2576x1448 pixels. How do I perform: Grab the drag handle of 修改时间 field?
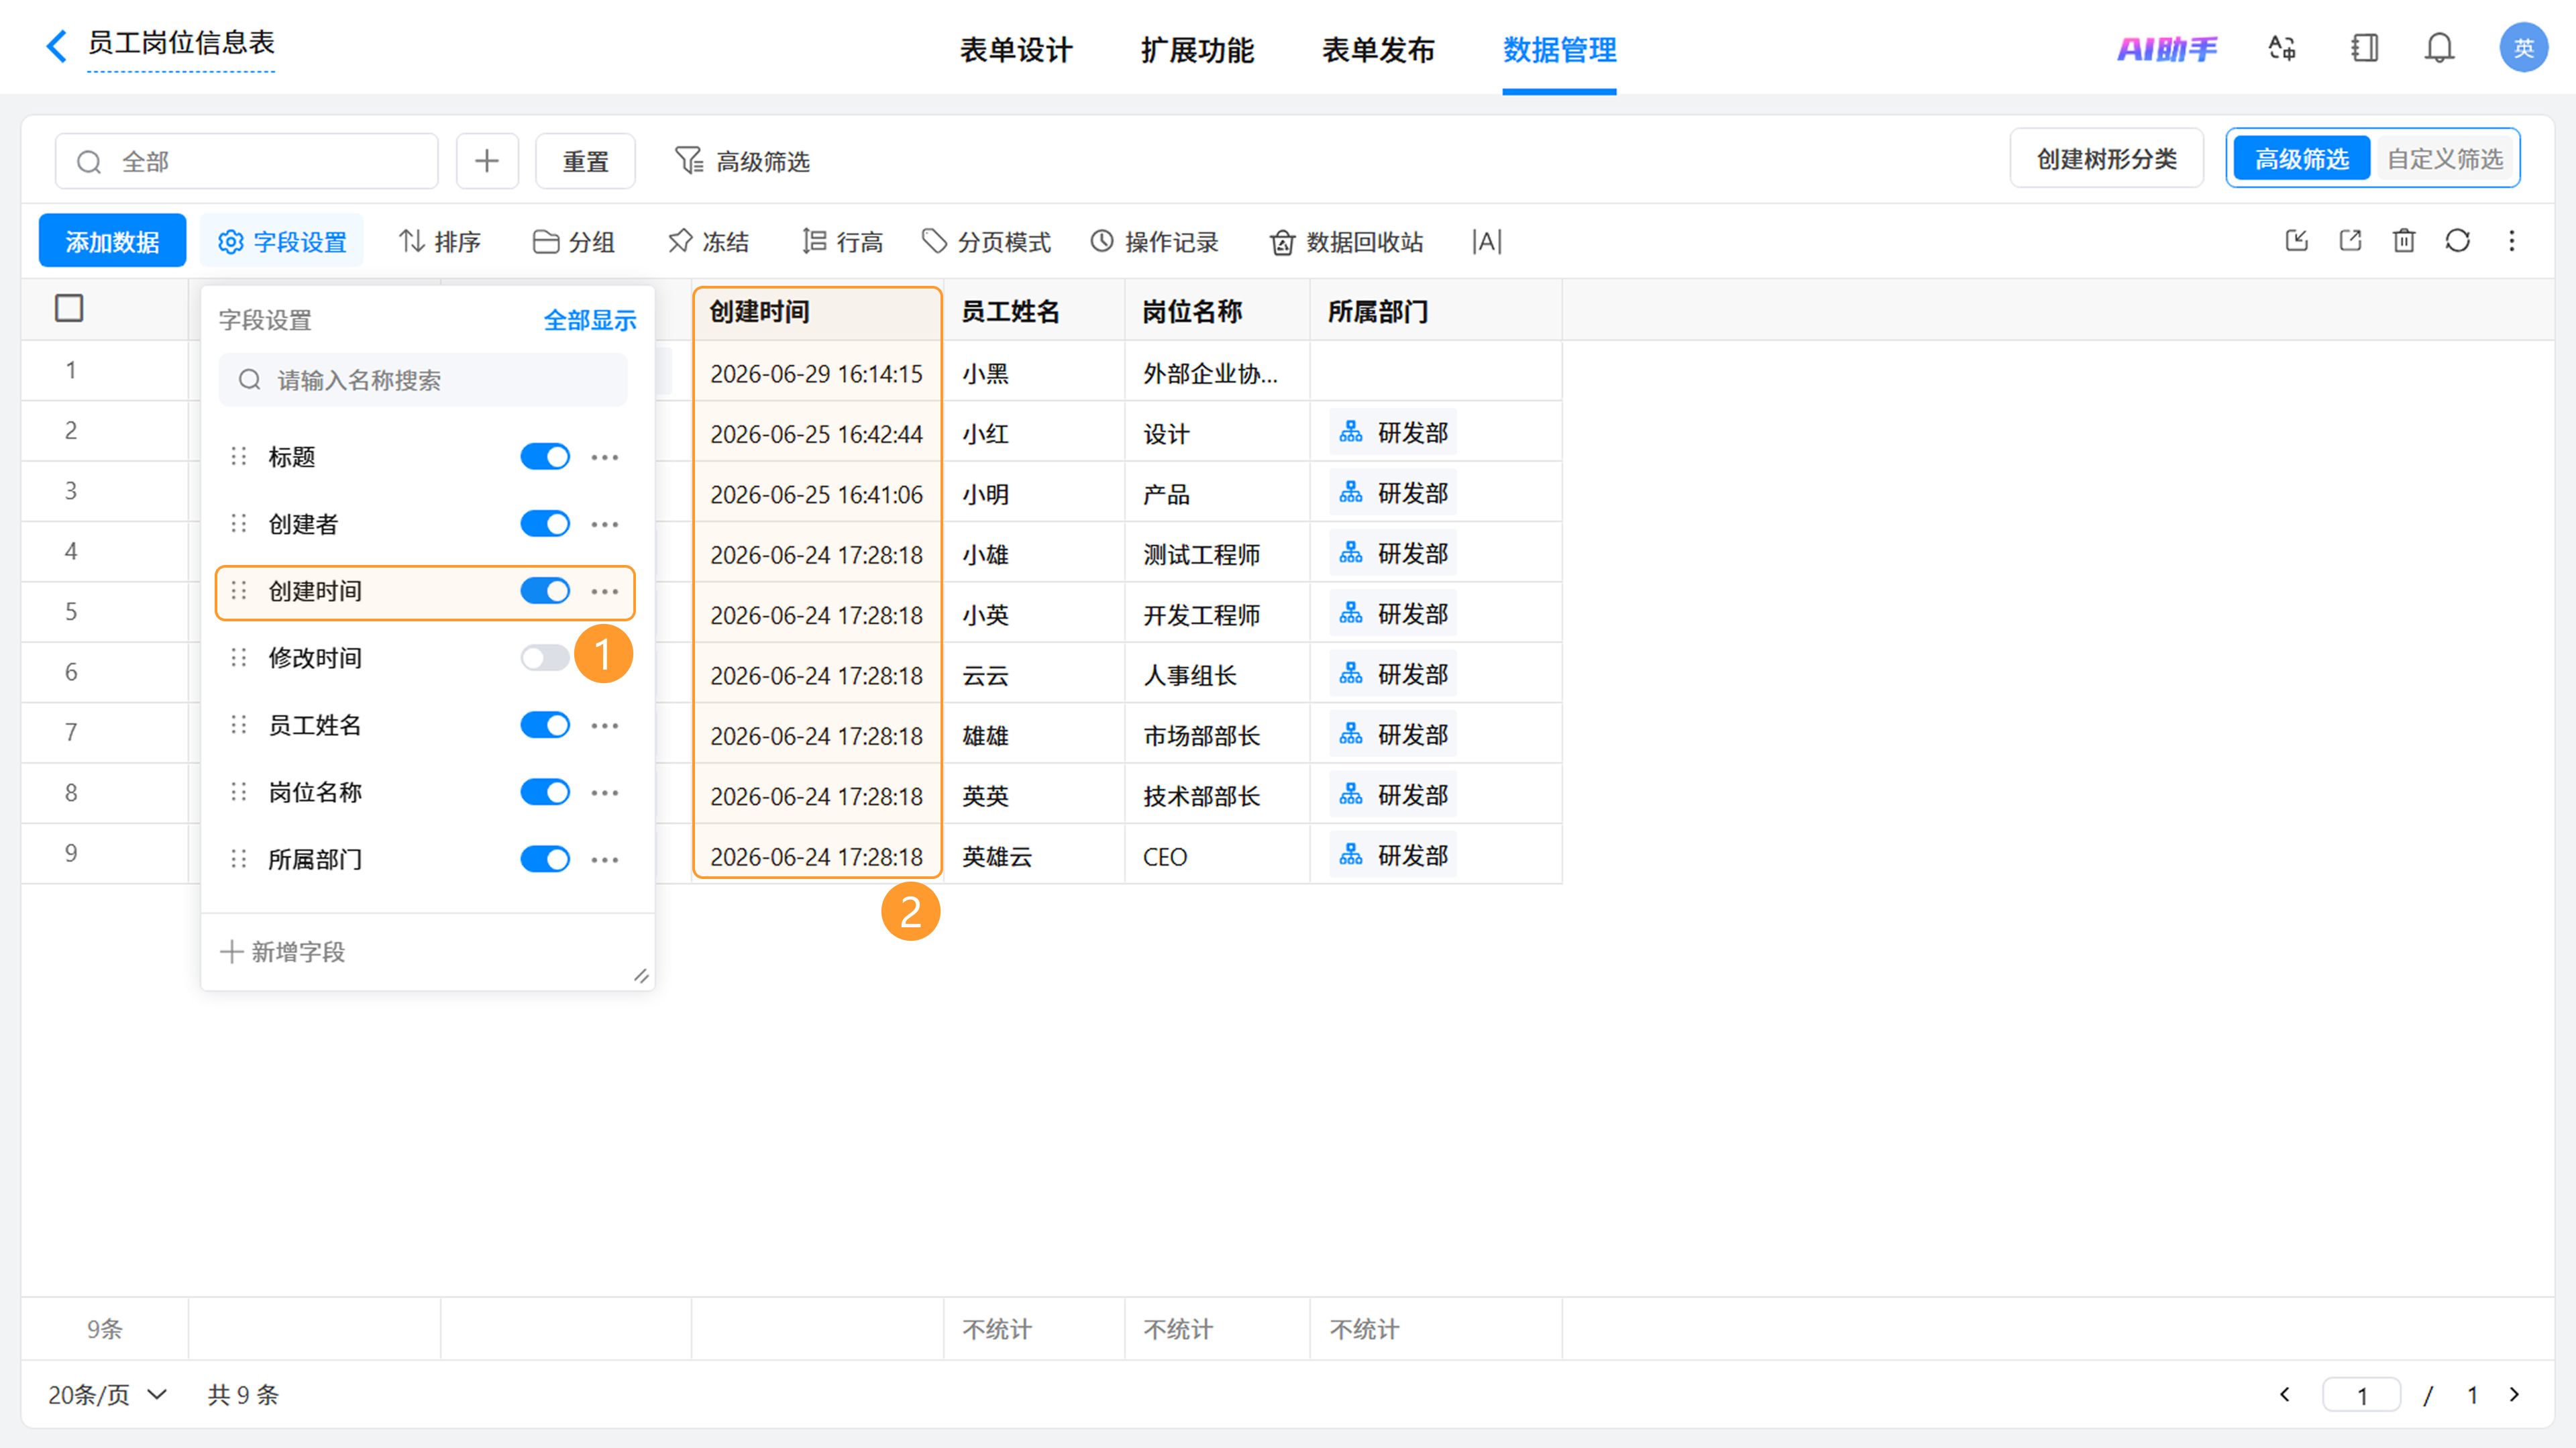point(239,657)
